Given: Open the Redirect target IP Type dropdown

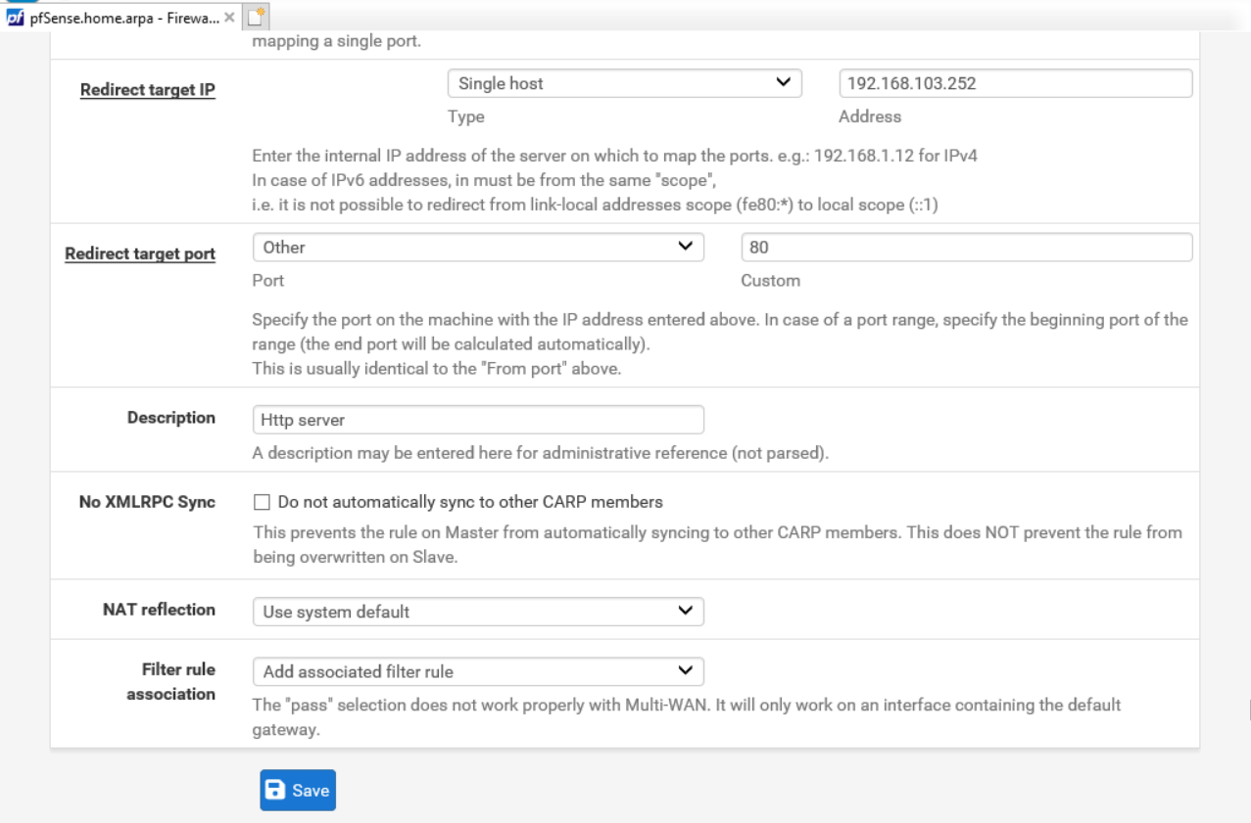Looking at the screenshot, I should coord(624,84).
